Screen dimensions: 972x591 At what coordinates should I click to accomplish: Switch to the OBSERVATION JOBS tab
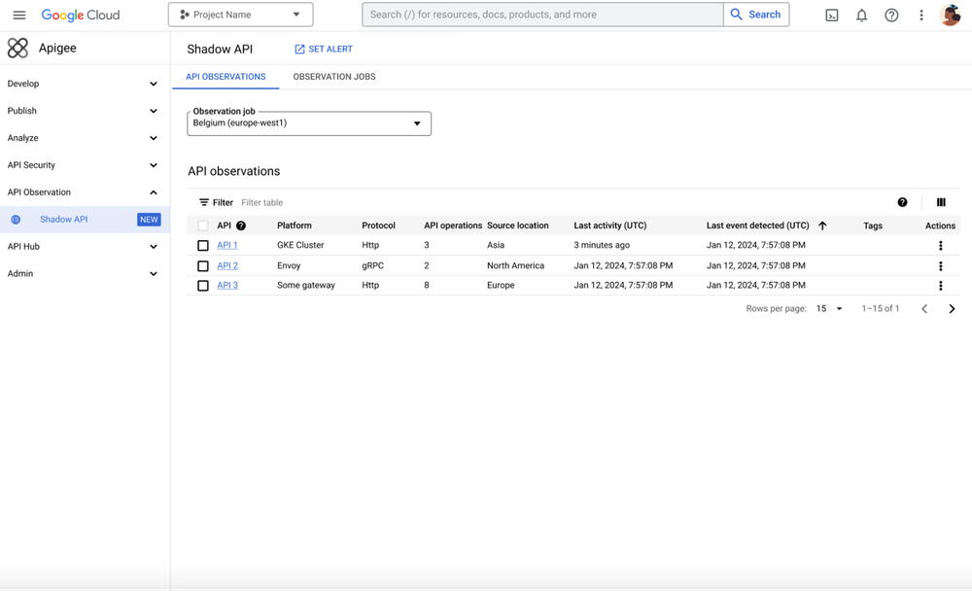[x=334, y=77]
